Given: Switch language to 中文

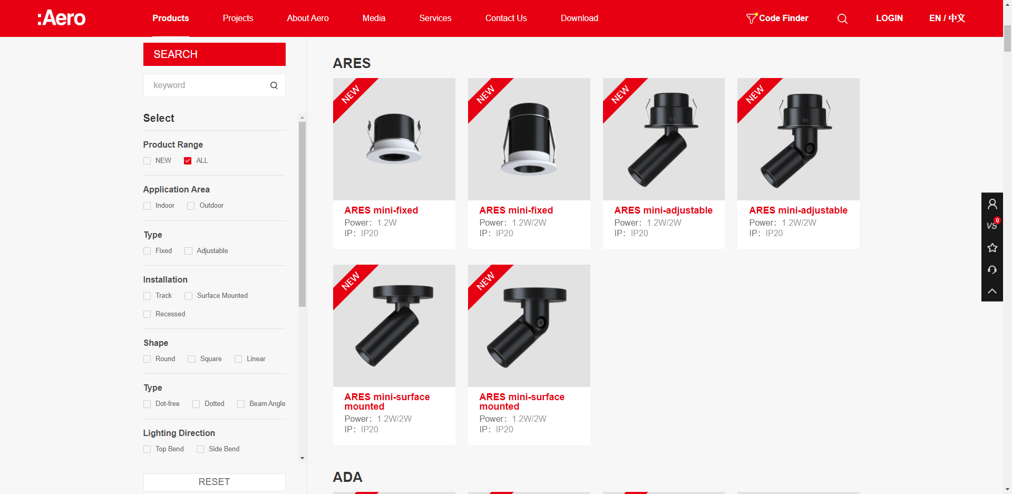Looking at the screenshot, I should pyautogui.click(x=956, y=18).
